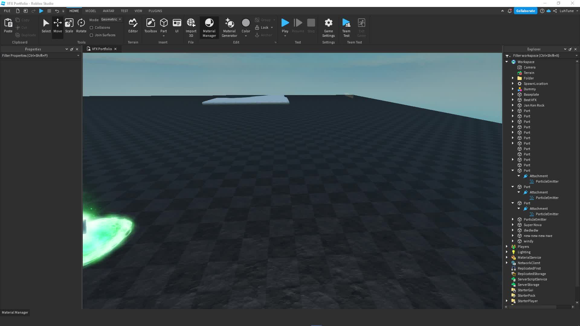Collapse the Workspace tree node

tap(507, 62)
